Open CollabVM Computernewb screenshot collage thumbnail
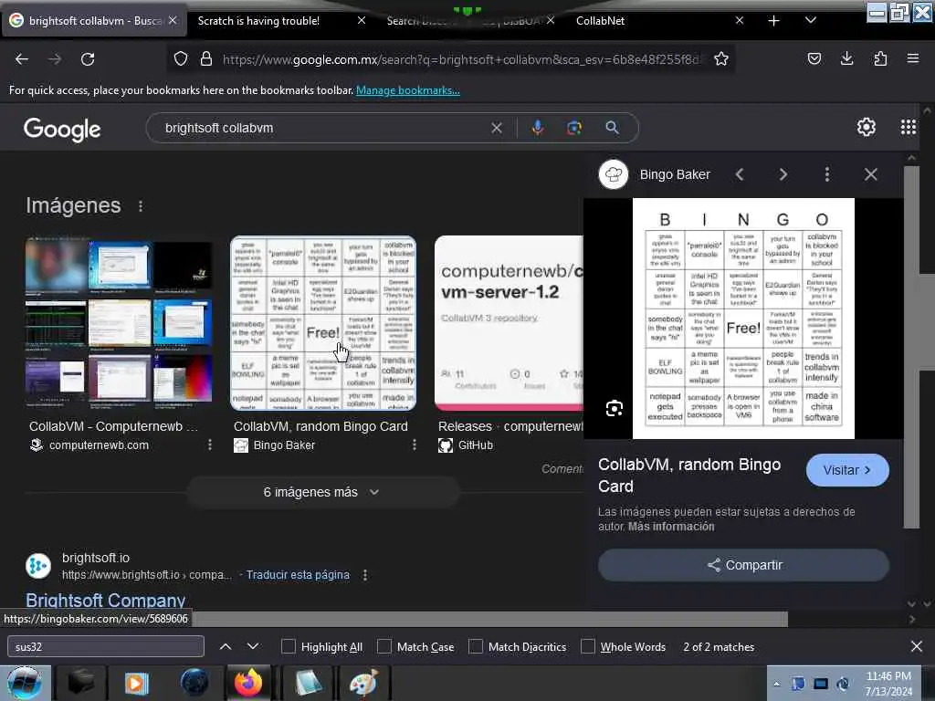The height and width of the screenshot is (701, 935). pyautogui.click(x=119, y=322)
